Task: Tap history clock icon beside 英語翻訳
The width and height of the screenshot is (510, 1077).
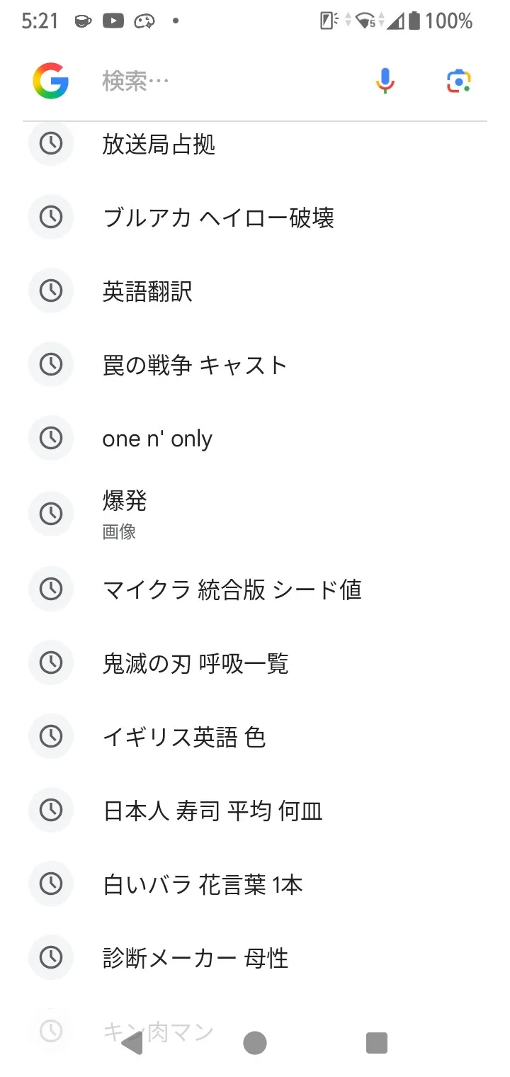Action: (x=51, y=291)
